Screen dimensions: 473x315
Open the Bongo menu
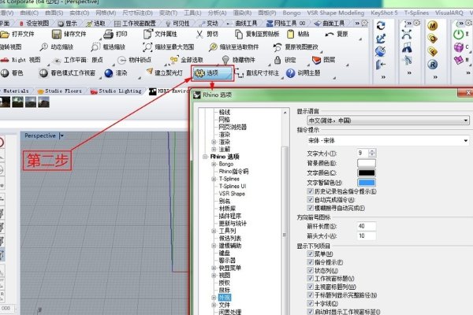pos(292,13)
